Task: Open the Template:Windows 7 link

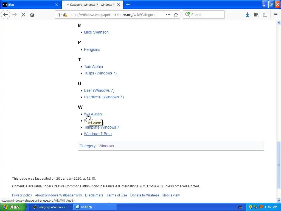Action: click(x=102, y=127)
